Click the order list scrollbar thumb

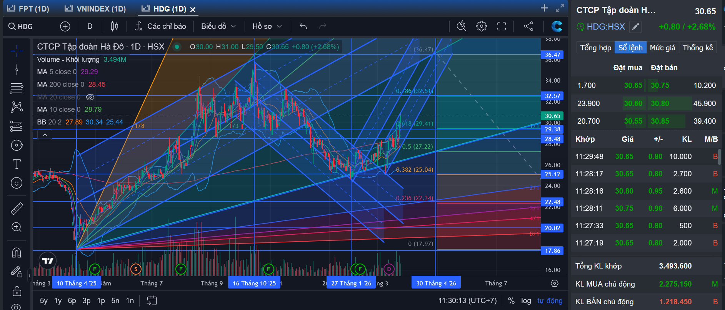[x=720, y=157]
